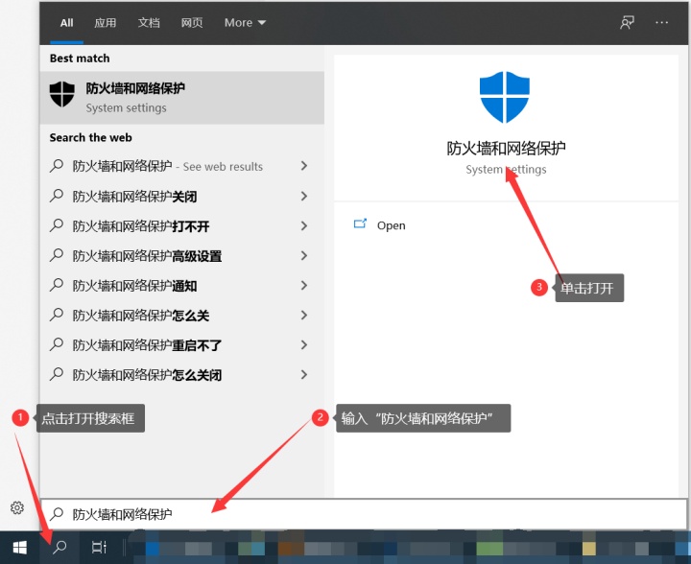691x564 pixels.
Task: Expand chevron for 防火墙和网络保护高级设置 row
Action: 304,255
